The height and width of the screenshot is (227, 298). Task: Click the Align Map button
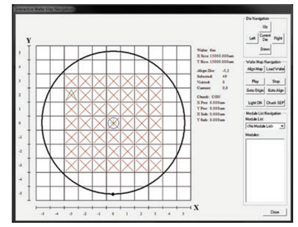point(255,69)
